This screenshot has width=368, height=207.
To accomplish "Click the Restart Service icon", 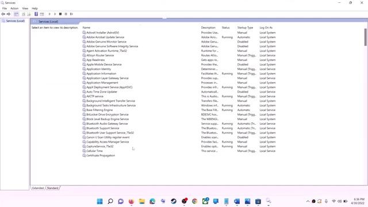I will (71, 14).
